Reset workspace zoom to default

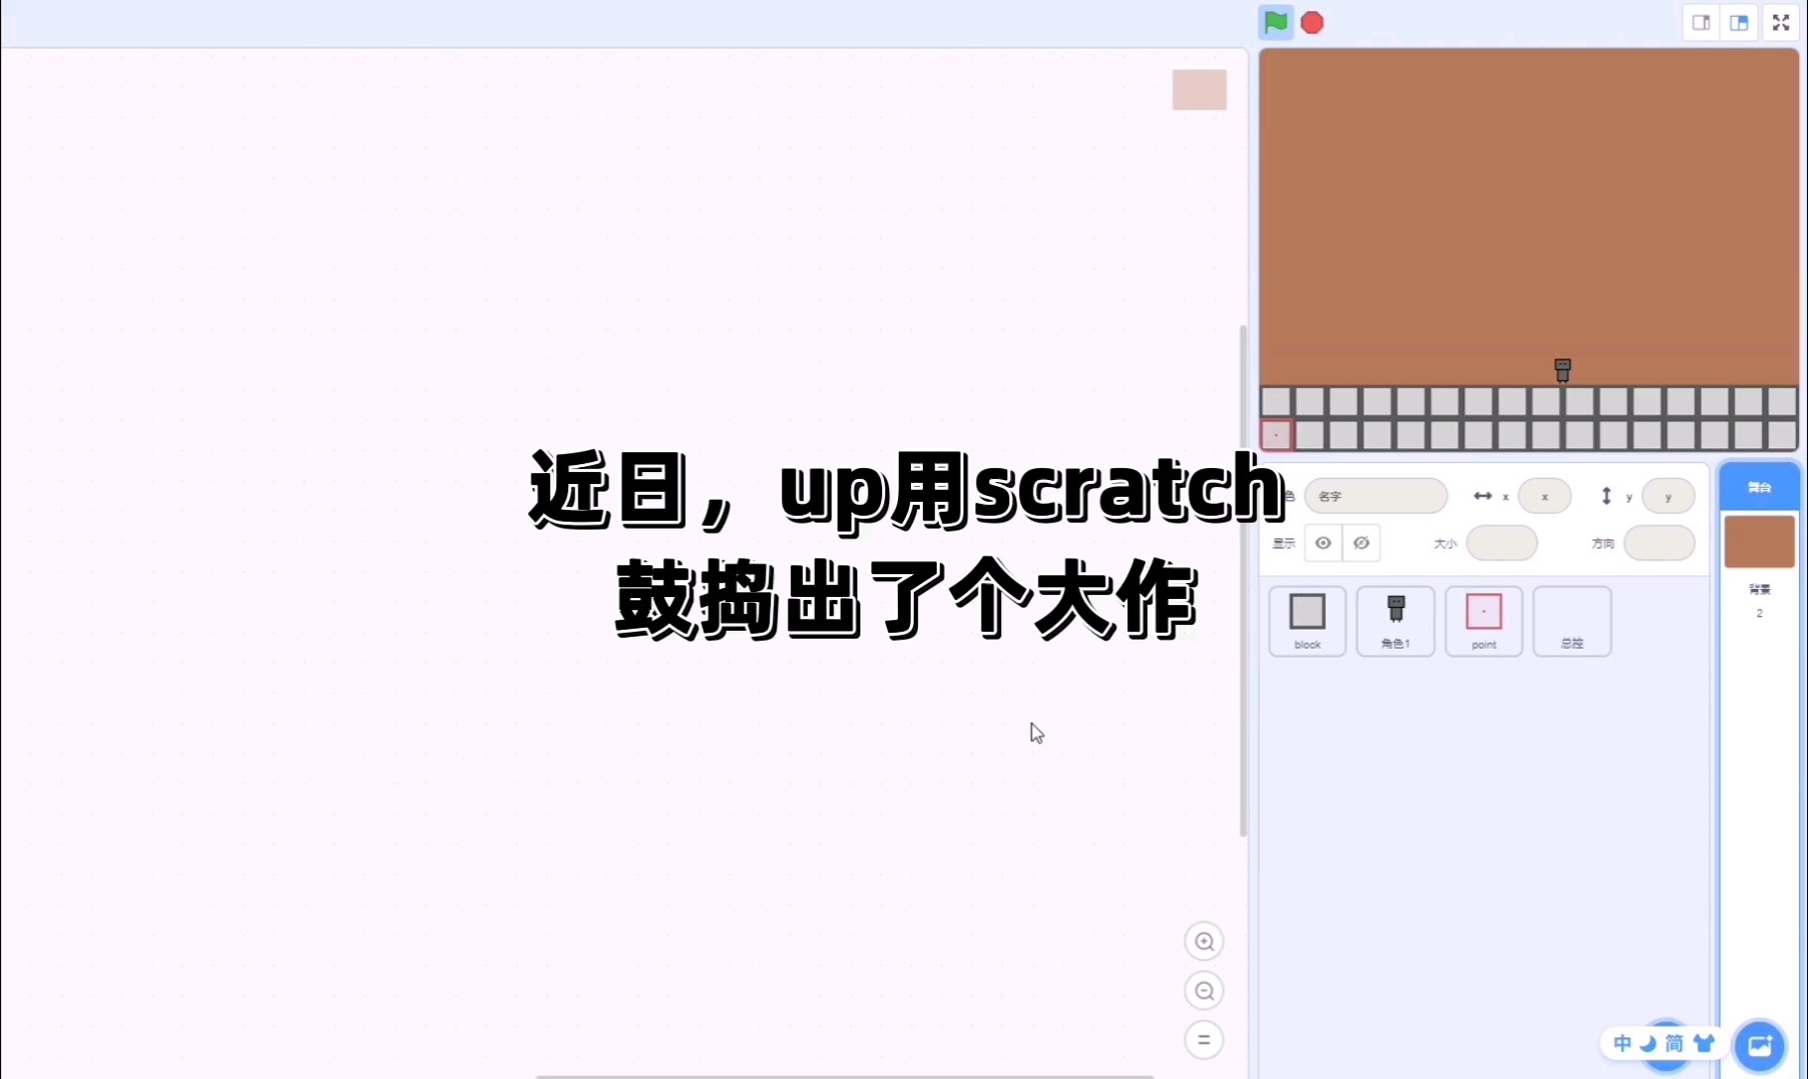1204,1040
